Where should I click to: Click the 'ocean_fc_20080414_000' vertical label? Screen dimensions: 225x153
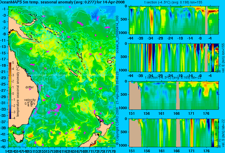[x=117, y=35]
